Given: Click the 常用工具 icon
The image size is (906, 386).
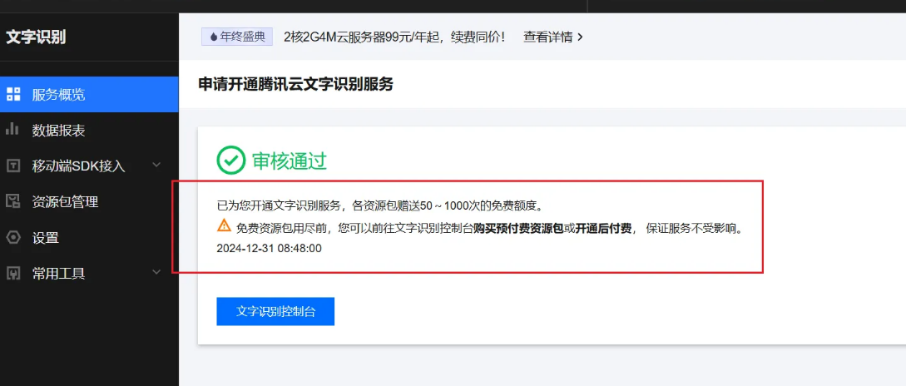Looking at the screenshot, I should [x=12, y=273].
